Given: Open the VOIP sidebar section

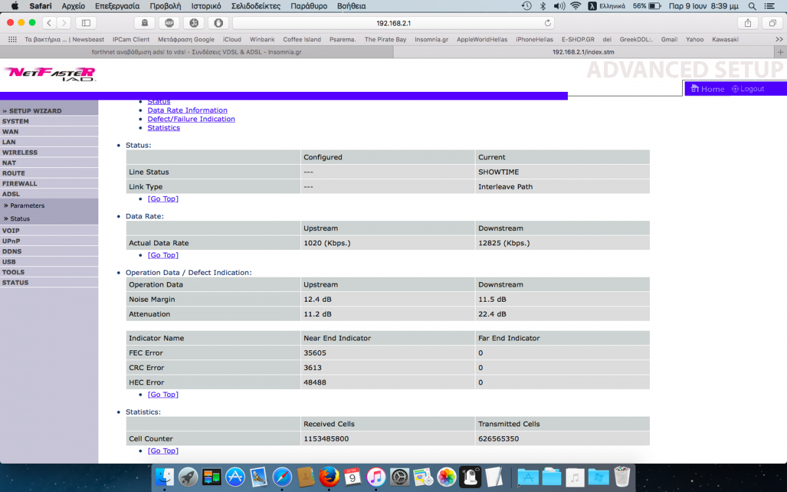Looking at the screenshot, I should (49, 230).
